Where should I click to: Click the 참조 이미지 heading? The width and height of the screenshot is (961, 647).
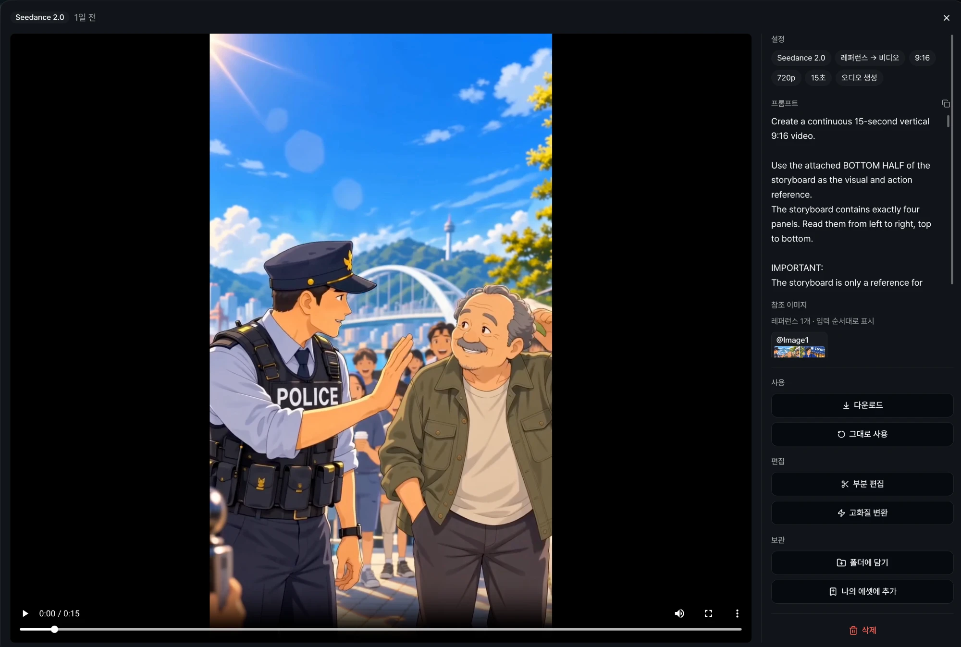click(789, 305)
